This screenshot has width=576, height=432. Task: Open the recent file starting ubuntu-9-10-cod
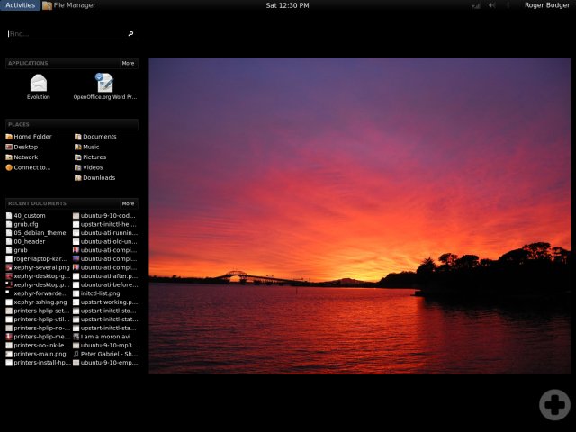coord(104,216)
